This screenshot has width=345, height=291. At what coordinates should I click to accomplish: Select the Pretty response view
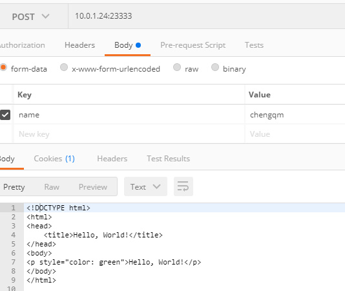pyautogui.click(x=14, y=187)
